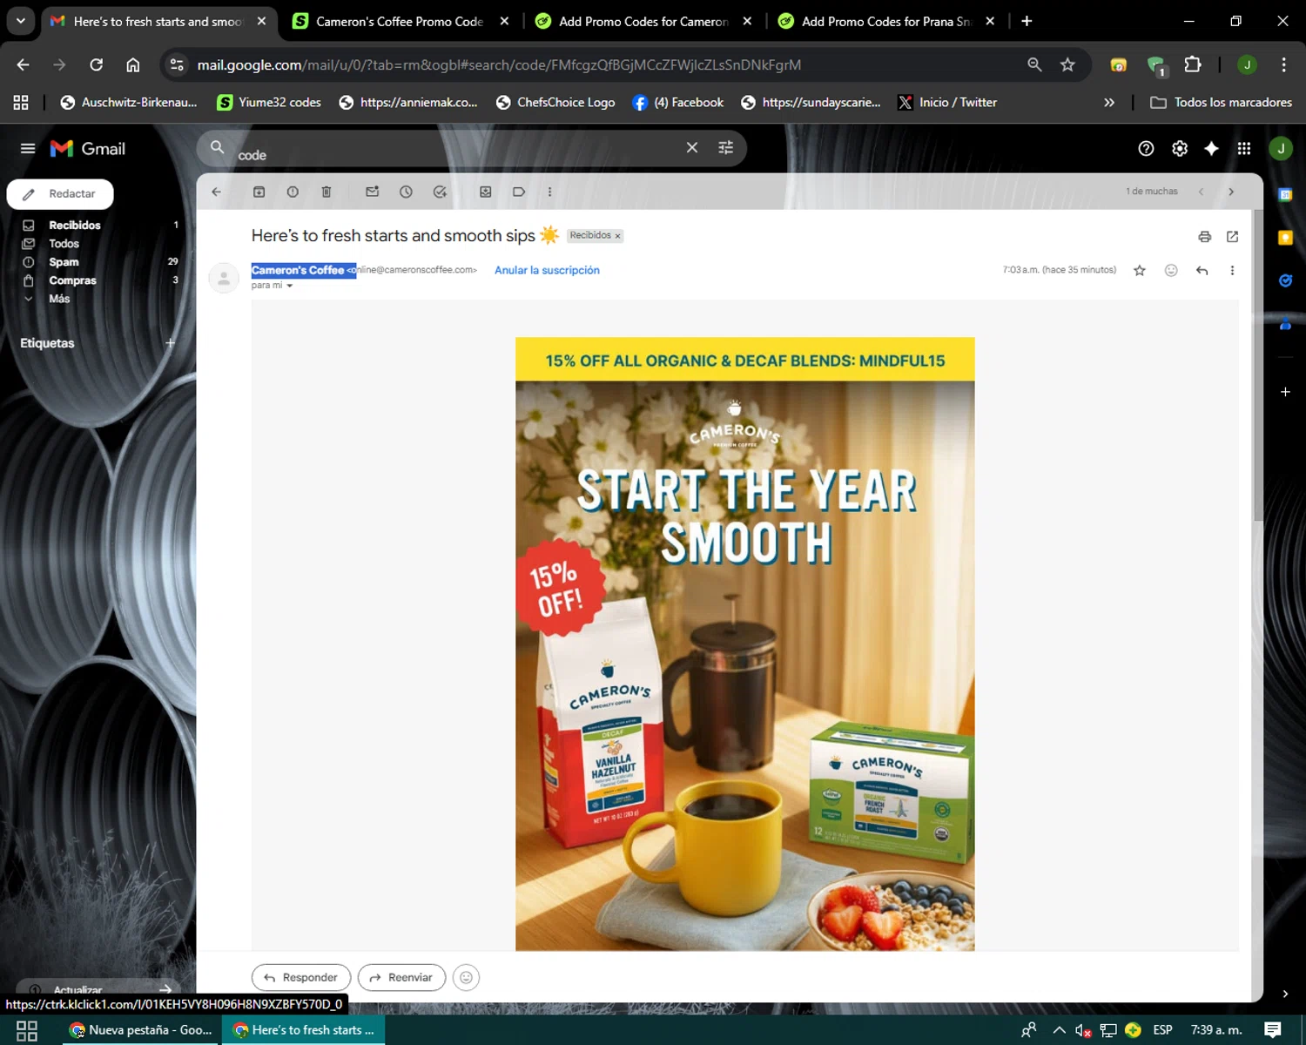Screen dimensions: 1306x1045
Task: Open Gmail support help icon
Action: point(1146,148)
